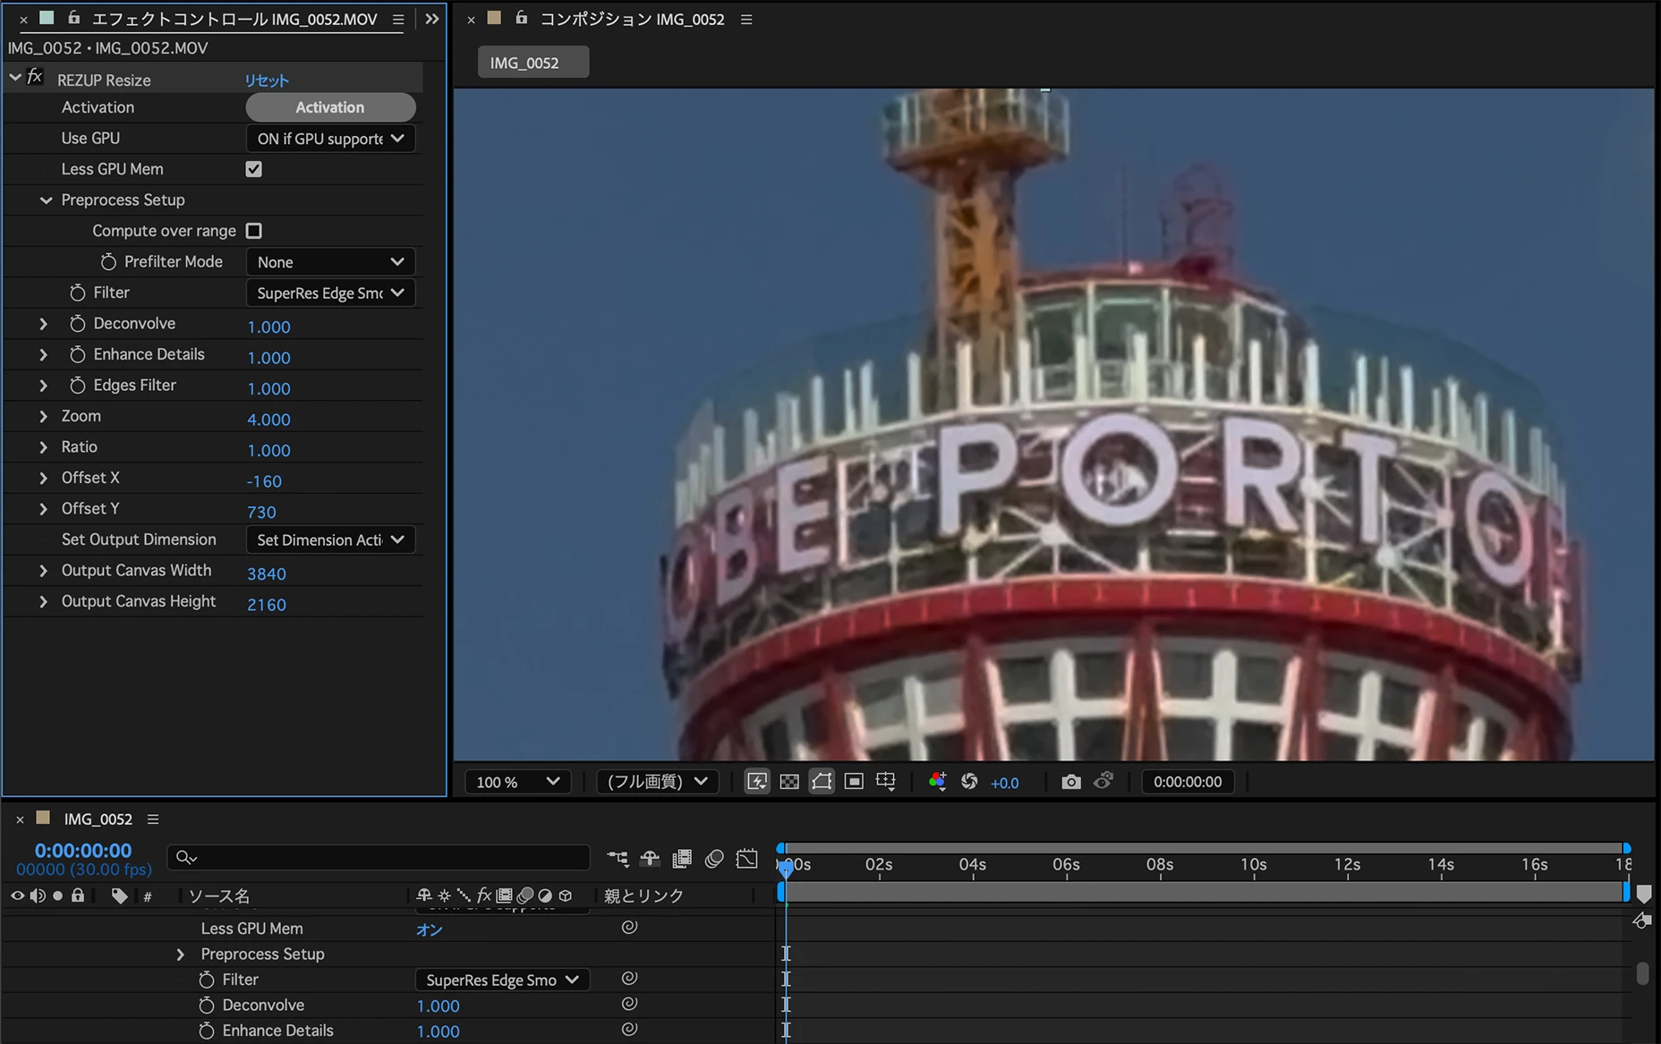Click the リセット reset link
Image resolution: width=1661 pixels, height=1044 pixels.
(x=267, y=81)
